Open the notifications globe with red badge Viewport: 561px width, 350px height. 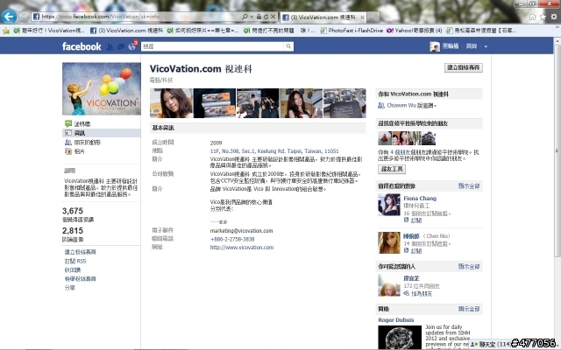tap(132, 45)
